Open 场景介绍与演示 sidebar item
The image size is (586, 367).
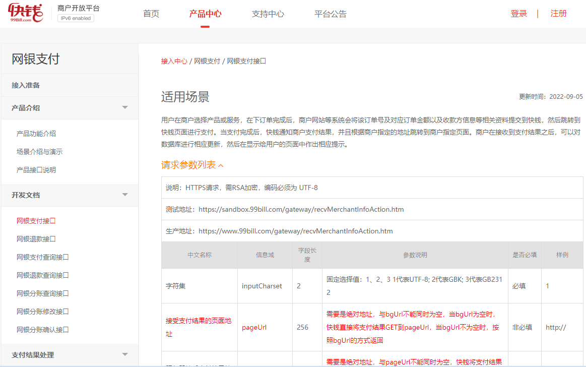coord(40,152)
